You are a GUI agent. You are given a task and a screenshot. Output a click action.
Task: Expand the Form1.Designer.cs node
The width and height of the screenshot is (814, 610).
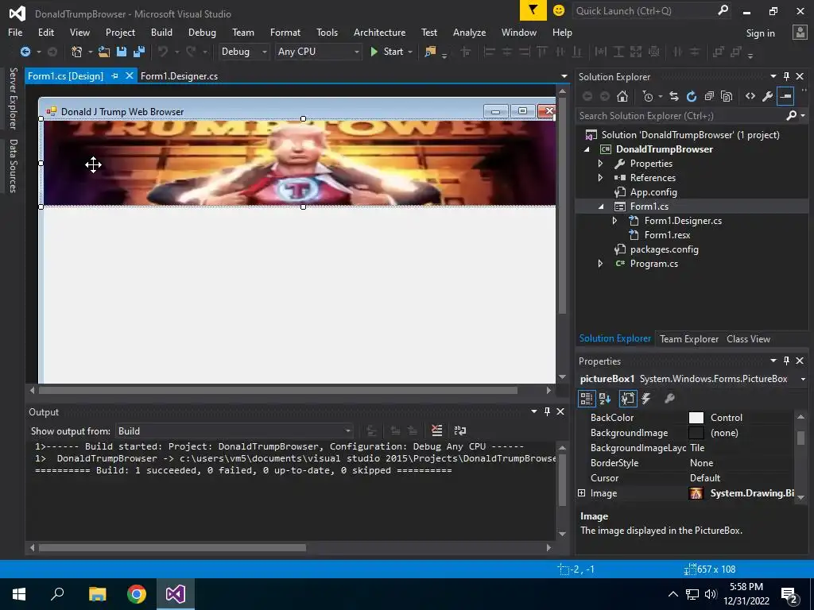615,221
